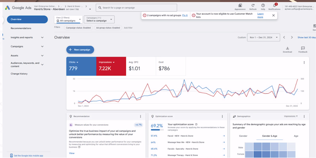Click Get the Google Ads mobile app
Screen dimensions: 316x158
coord(28,156)
